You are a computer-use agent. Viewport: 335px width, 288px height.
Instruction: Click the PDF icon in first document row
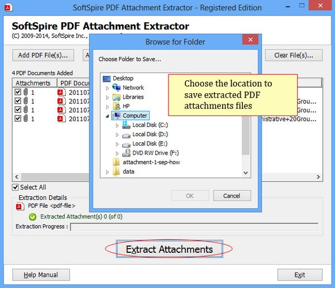61,92
